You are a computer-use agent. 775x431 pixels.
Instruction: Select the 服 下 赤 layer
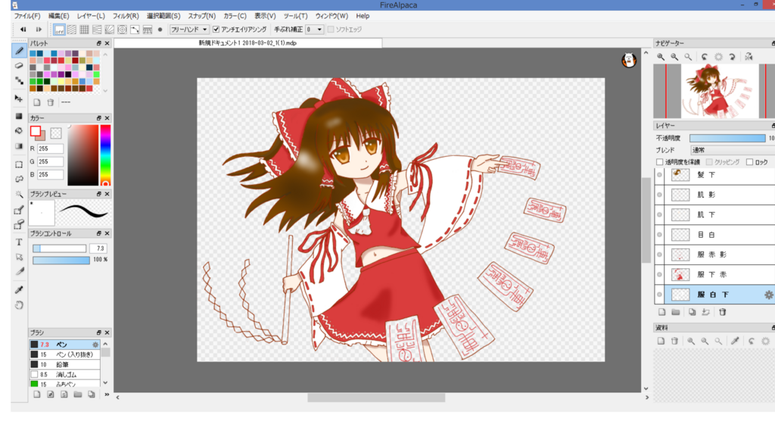click(x=720, y=275)
